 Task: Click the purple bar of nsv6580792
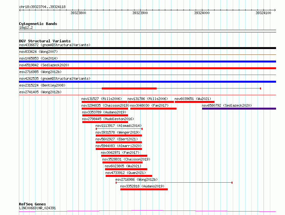tap(239, 109)
